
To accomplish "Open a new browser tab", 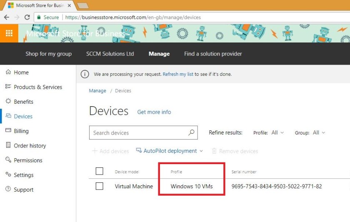I will [x=83, y=5].
